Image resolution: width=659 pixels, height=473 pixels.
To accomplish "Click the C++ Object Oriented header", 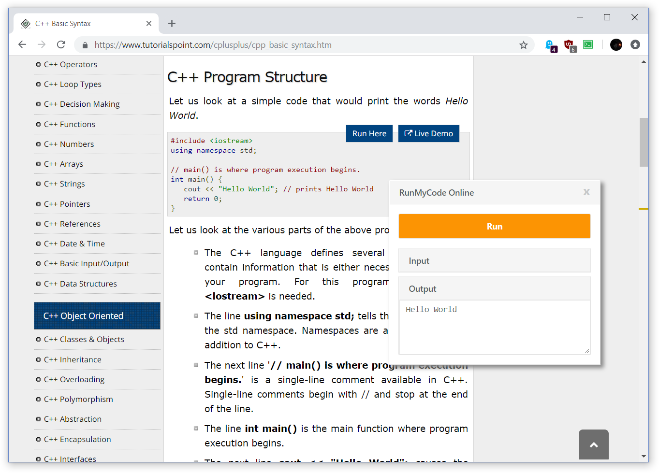I will [97, 315].
